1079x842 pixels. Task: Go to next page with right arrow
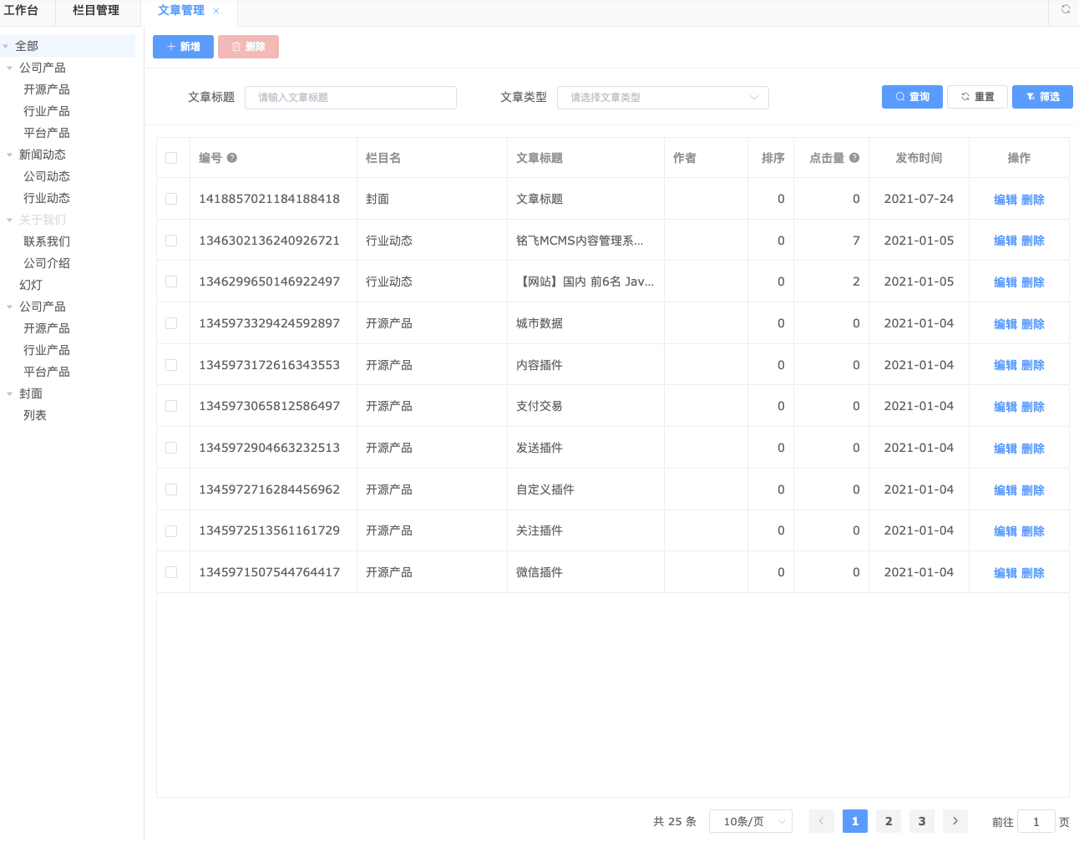(x=955, y=821)
